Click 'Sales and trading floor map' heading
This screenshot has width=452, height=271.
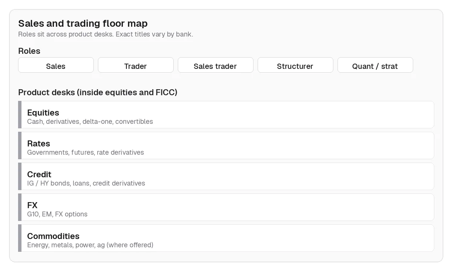(x=83, y=23)
